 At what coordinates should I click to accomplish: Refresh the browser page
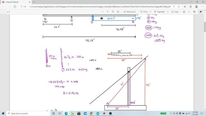point(15,6)
